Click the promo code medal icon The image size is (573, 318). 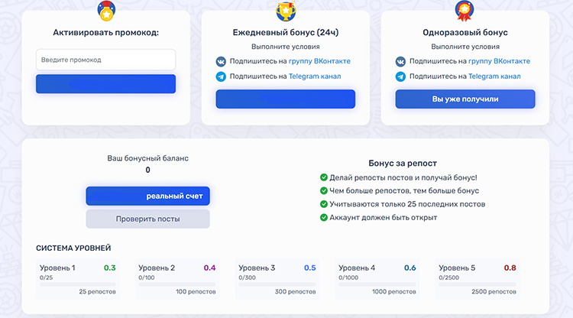click(x=105, y=11)
